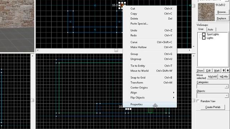Expand the Flip Objects submenu
Image resolution: width=230 pixels, height=129 pixels.
point(150,97)
